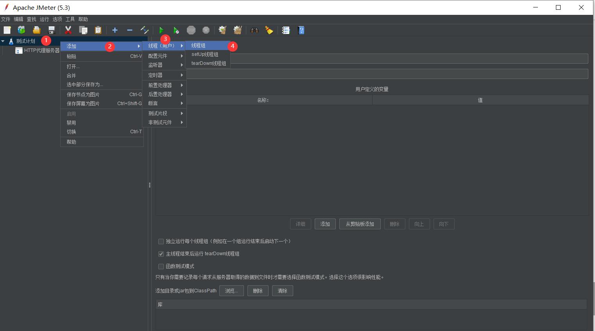Expand the 前置处理器 submenu
The image size is (595, 331).
(164, 85)
